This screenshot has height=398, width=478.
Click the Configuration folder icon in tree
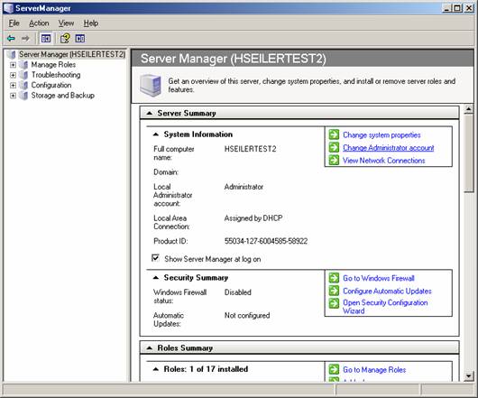(23, 85)
